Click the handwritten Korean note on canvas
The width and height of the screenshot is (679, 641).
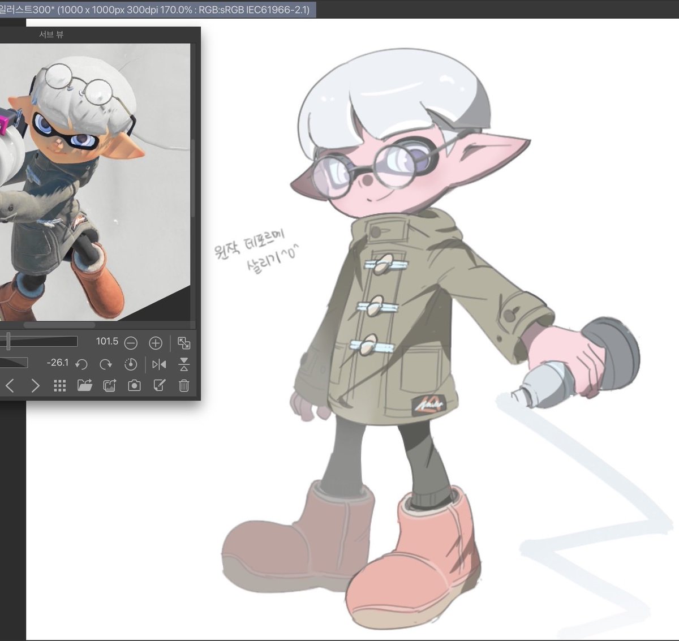256,251
